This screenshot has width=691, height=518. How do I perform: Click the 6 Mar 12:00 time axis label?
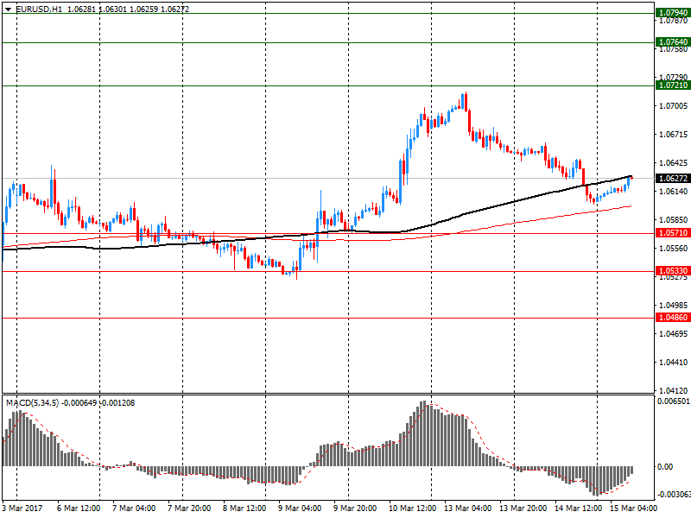79,508
